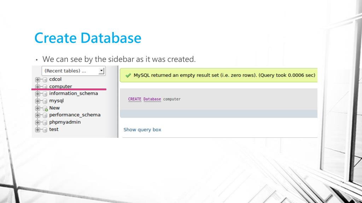This screenshot has width=362, height=203.
Task: Expand the phpmyadmin database node
Action: tap(37, 122)
